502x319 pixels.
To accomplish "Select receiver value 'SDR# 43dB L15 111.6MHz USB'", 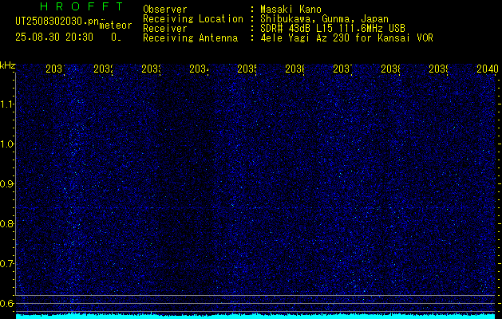I will (x=333, y=29).
